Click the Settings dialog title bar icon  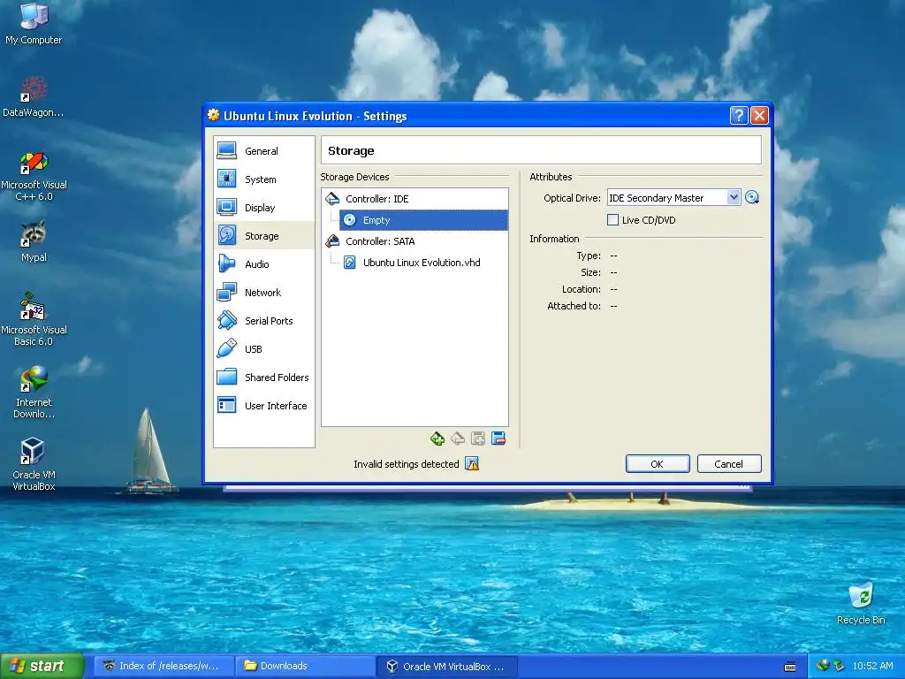tap(214, 115)
